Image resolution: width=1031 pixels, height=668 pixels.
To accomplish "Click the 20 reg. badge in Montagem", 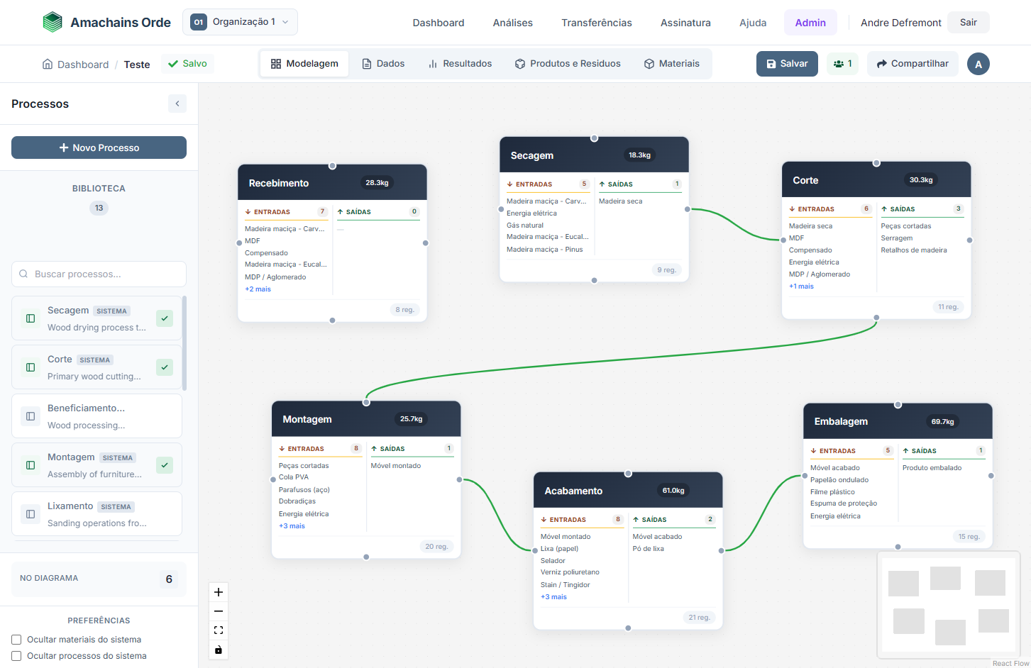I will (436, 547).
